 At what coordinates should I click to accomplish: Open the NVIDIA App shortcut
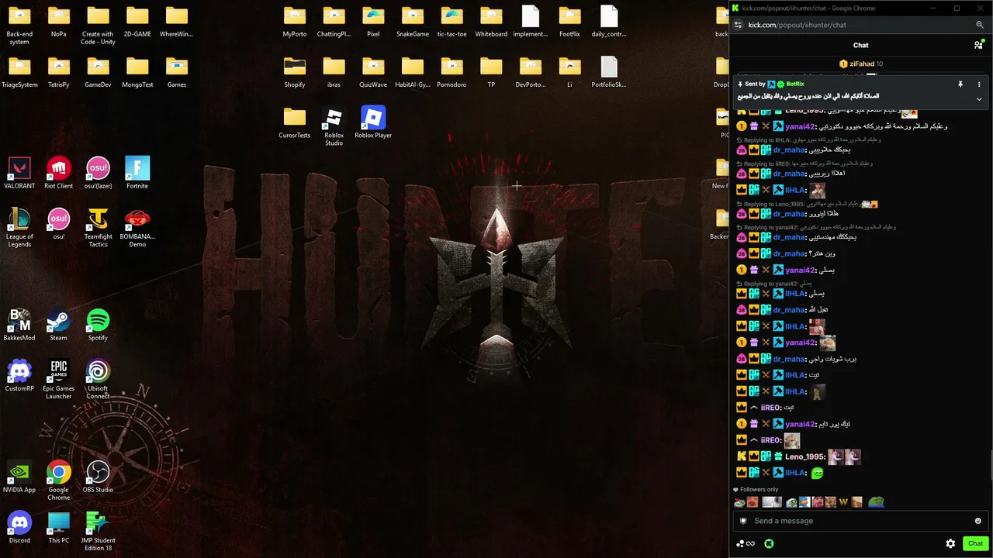pos(19,477)
